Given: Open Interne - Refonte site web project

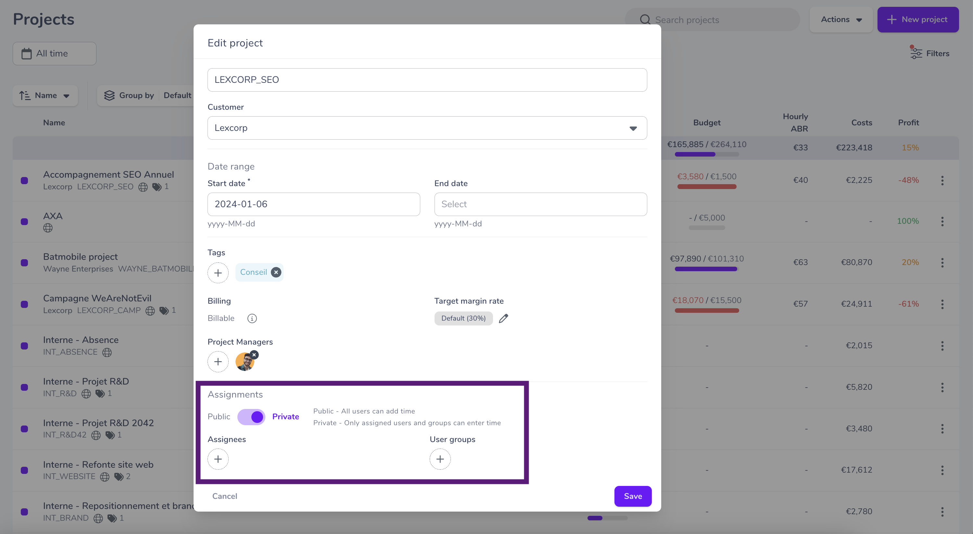Looking at the screenshot, I should point(98,464).
